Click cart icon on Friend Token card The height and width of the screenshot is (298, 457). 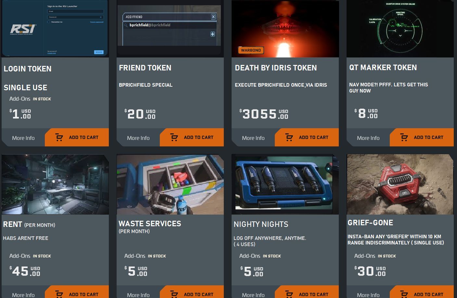click(x=174, y=137)
